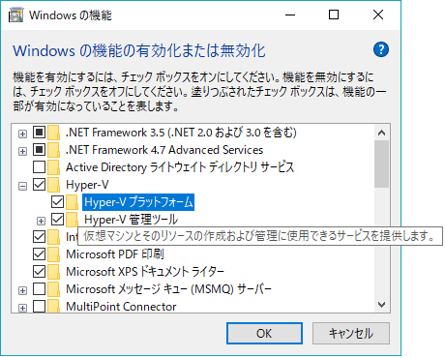Click scrollbar down arrow in feature list

pyautogui.click(x=382, y=305)
